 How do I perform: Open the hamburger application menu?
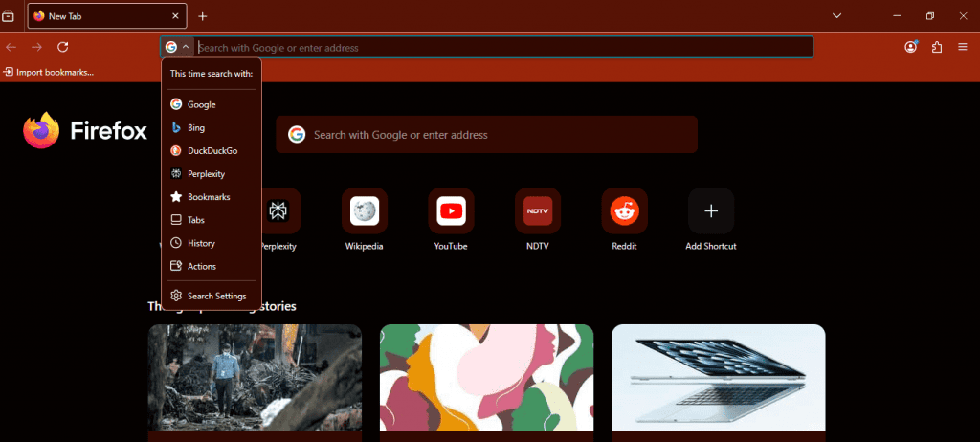tap(963, 47)
